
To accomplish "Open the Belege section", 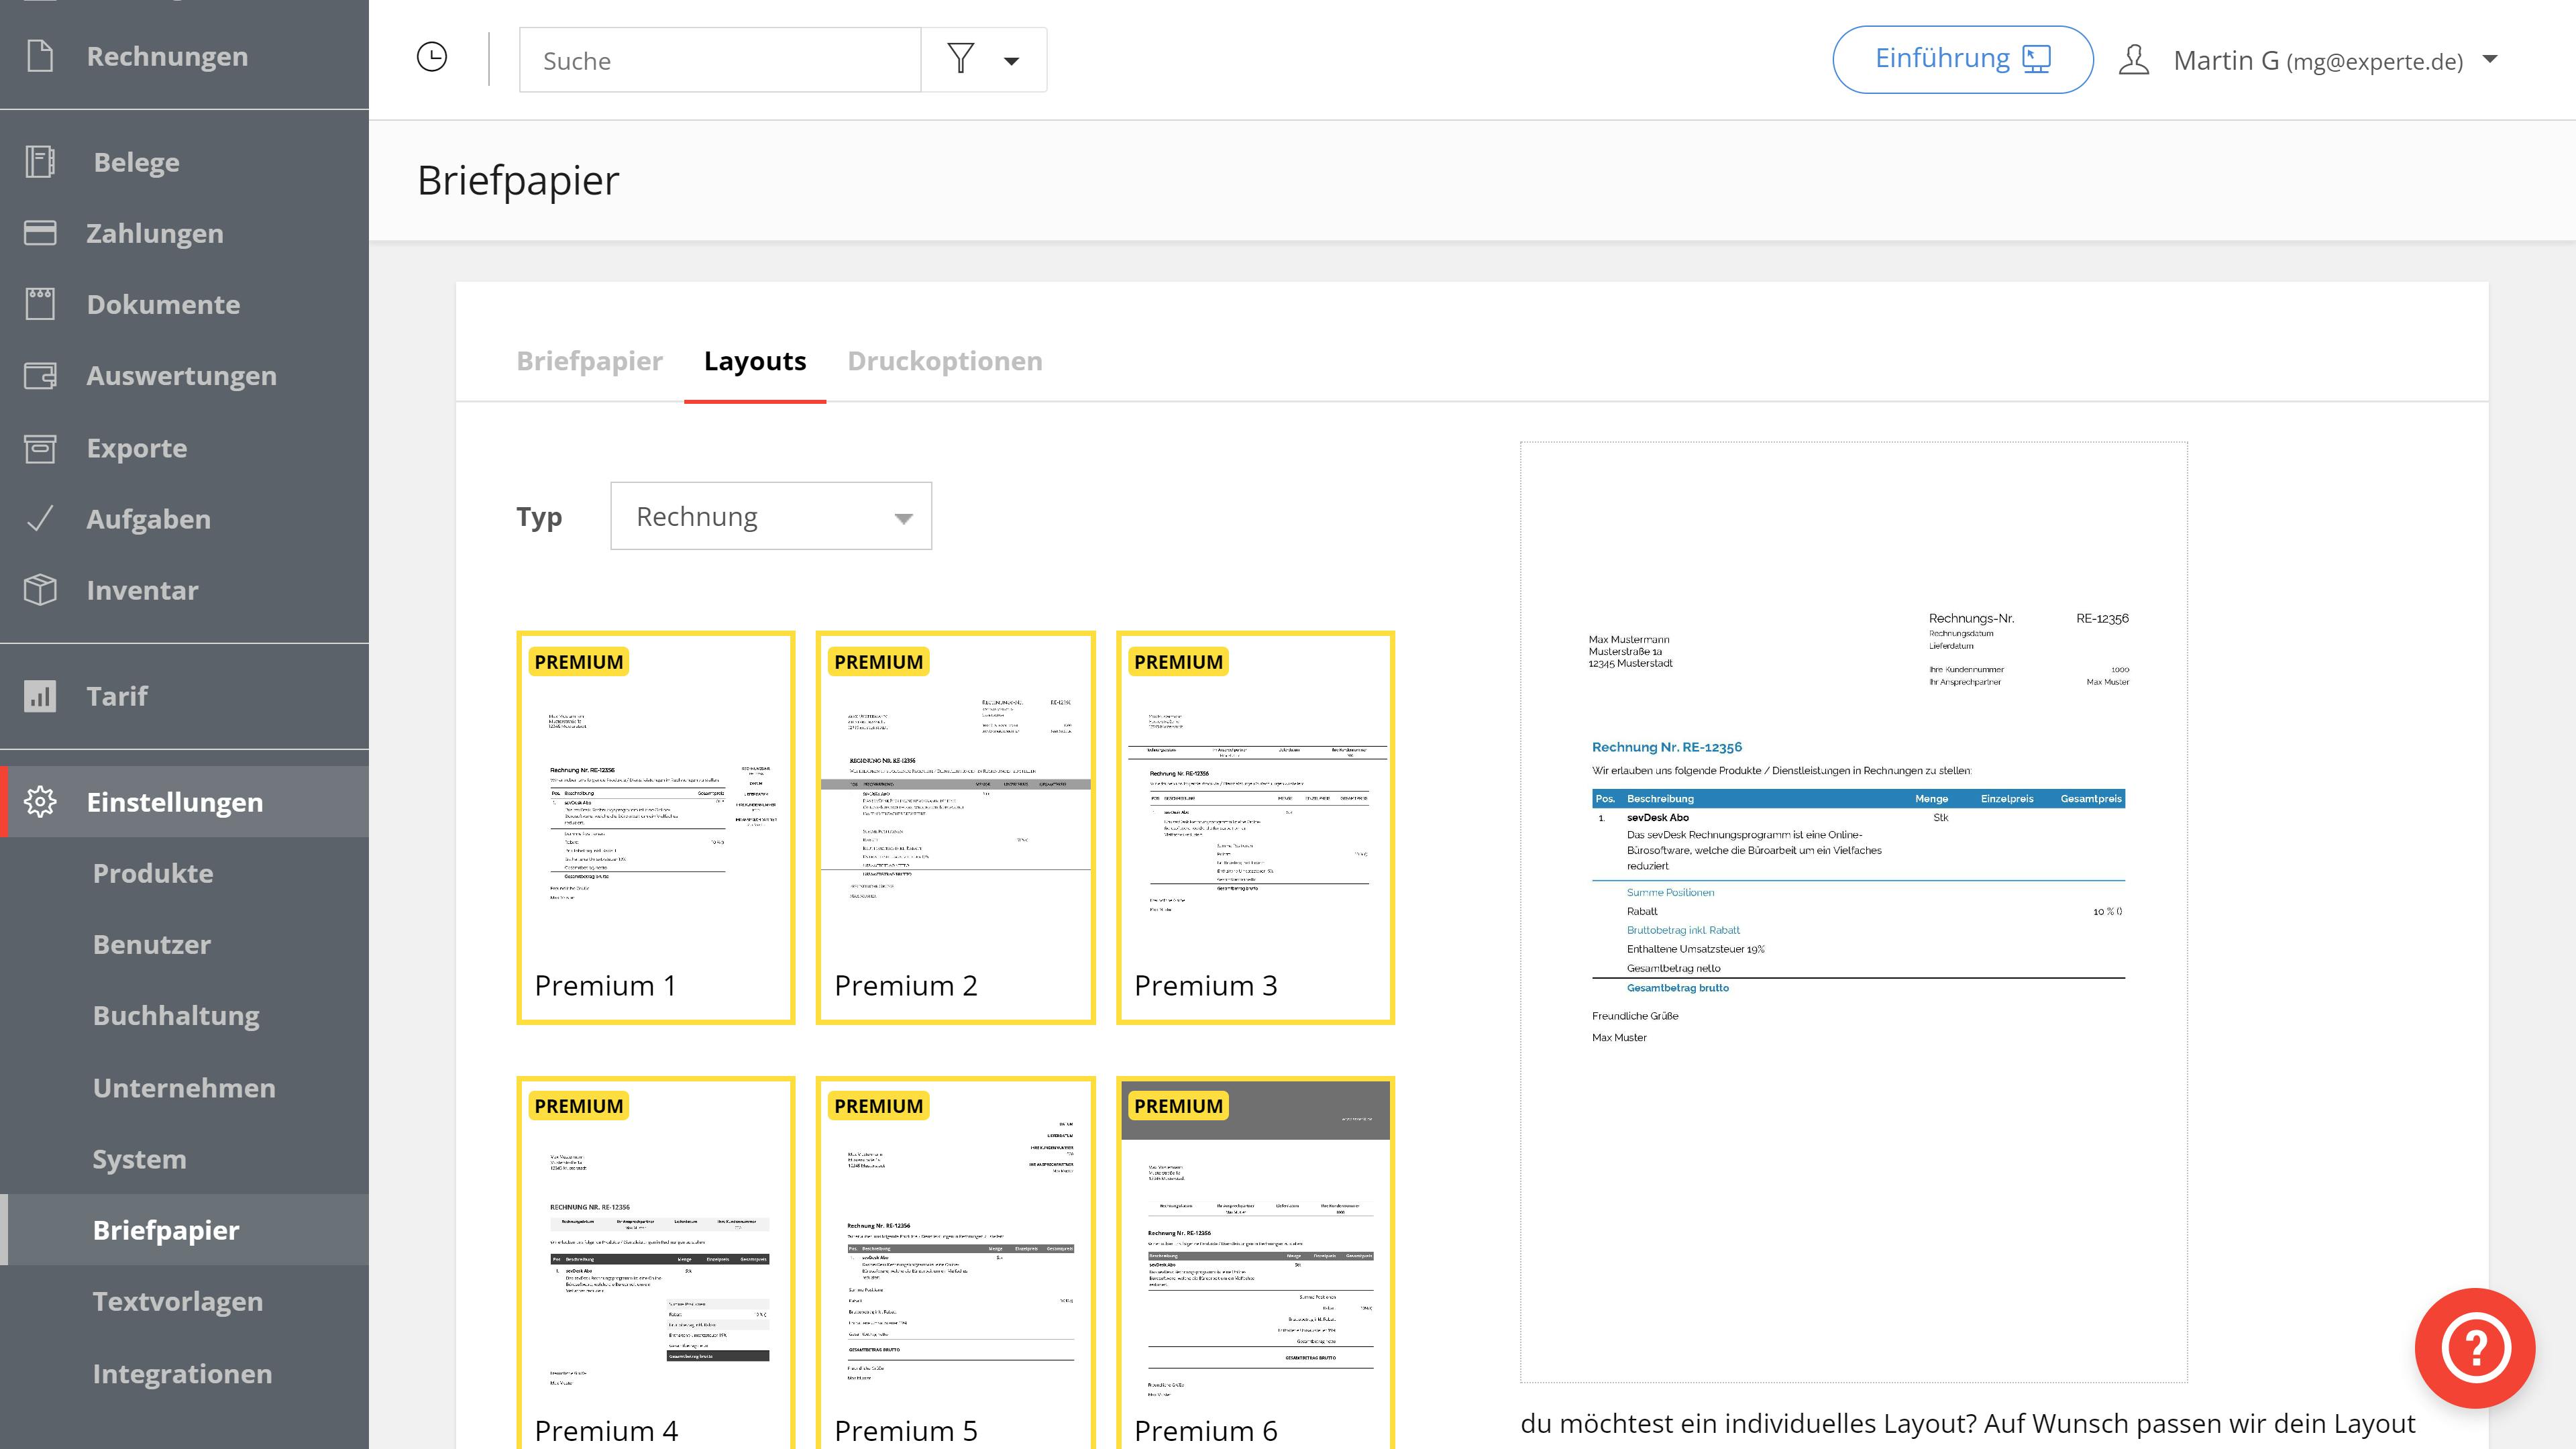I will tap(136, 161).
